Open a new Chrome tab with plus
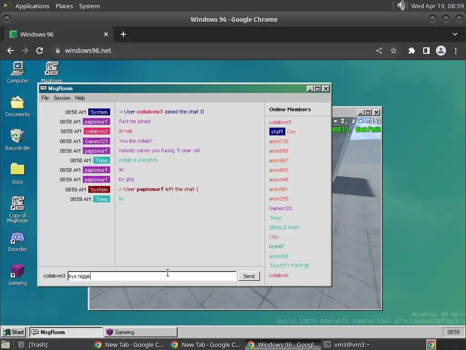The image size is (466, 350). coord(123,34)
